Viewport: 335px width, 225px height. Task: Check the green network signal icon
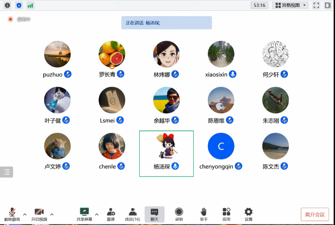(x=30, y=5)
